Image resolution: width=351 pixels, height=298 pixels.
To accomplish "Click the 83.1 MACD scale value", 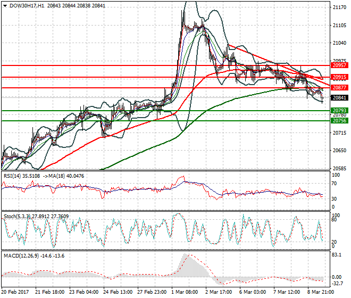I will coord(337,255).
